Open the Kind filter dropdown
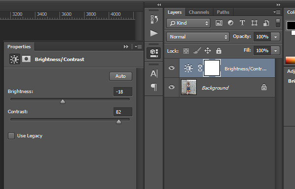 tap(188, 23)
